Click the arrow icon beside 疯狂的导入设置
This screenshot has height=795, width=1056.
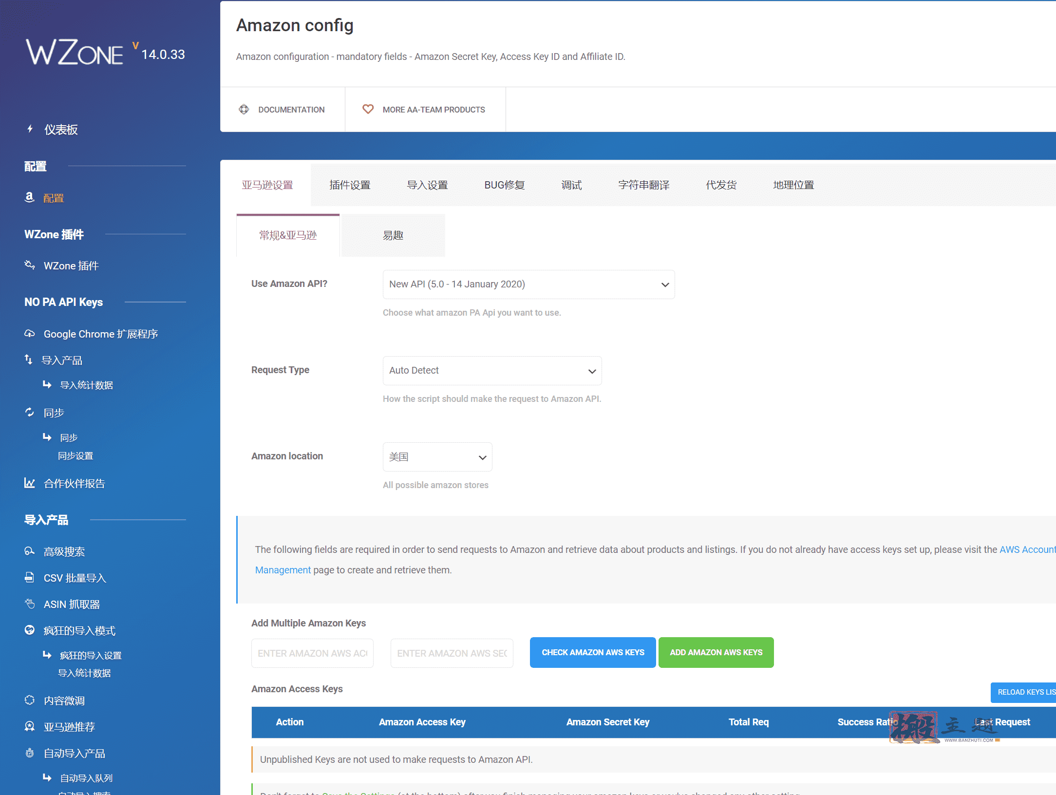click(47, 655)
